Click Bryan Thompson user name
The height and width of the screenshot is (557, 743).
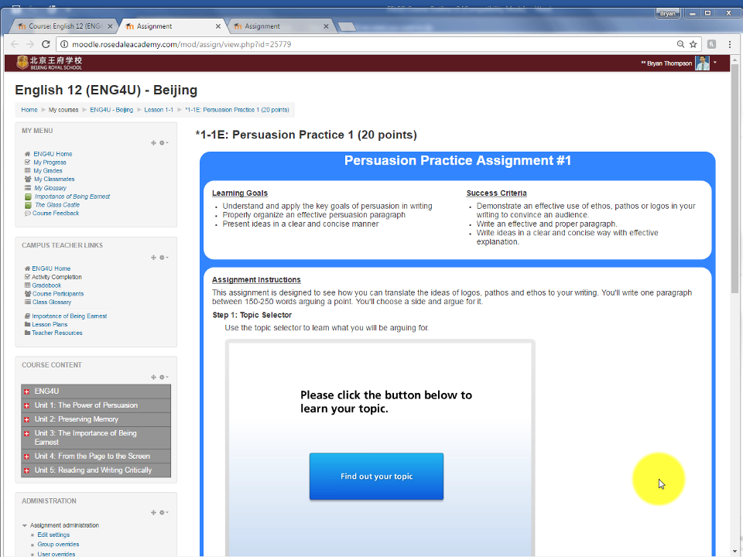coord(669,63)
